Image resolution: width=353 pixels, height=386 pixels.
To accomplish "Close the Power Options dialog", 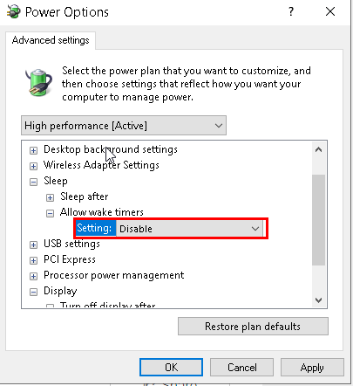I will point(330,11).
